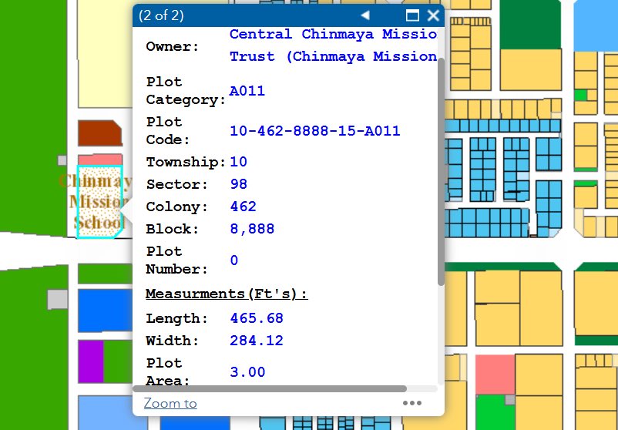Screen dimensions: 618x430
Task: Click the popup horizontal scrollbar
Action: point(270,388)
